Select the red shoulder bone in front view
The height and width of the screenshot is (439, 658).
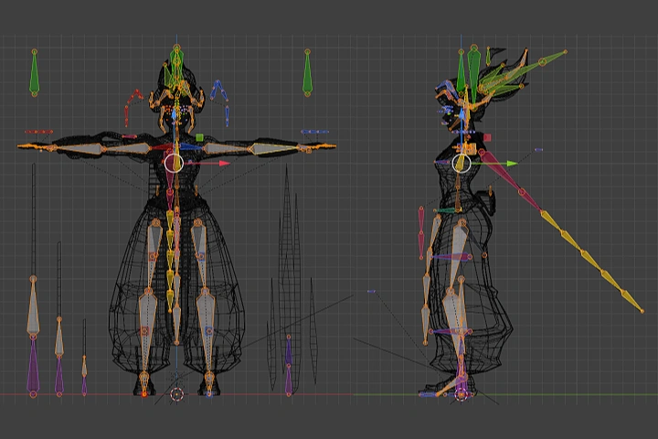pyautogui.click(x=161, y=147)
